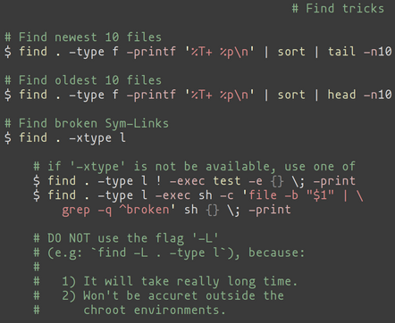The height and width of the screenshot is (323, 395).
Task: Click the final '-print' after 'sh {}'
Action: point(270,210)
